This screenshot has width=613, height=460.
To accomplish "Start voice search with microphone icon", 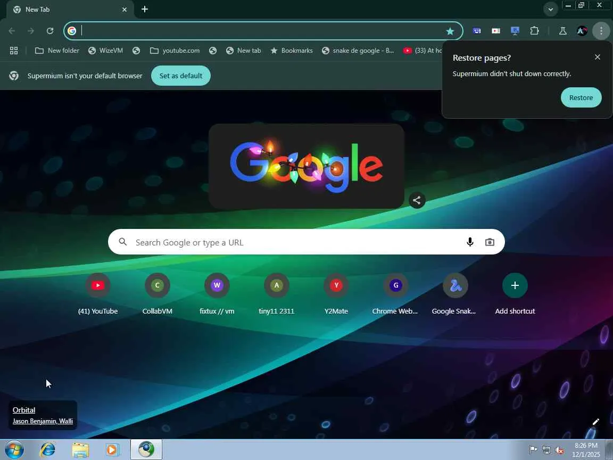I will click(x=470, y=242).
